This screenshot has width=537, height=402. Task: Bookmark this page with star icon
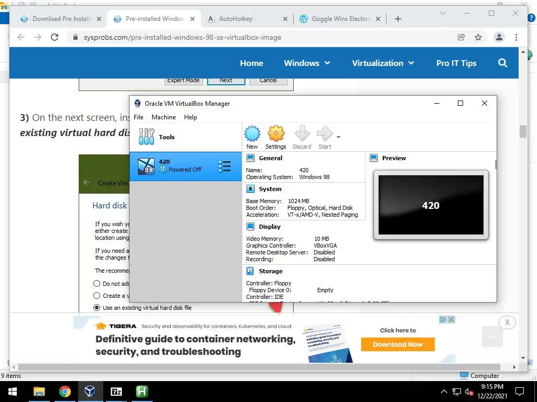pyautogui.click(x=478, y=37)
